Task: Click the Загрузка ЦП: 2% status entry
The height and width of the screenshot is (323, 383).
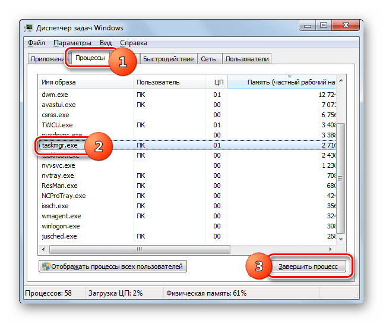Action: pyautogui.click(x=116, y=293)
